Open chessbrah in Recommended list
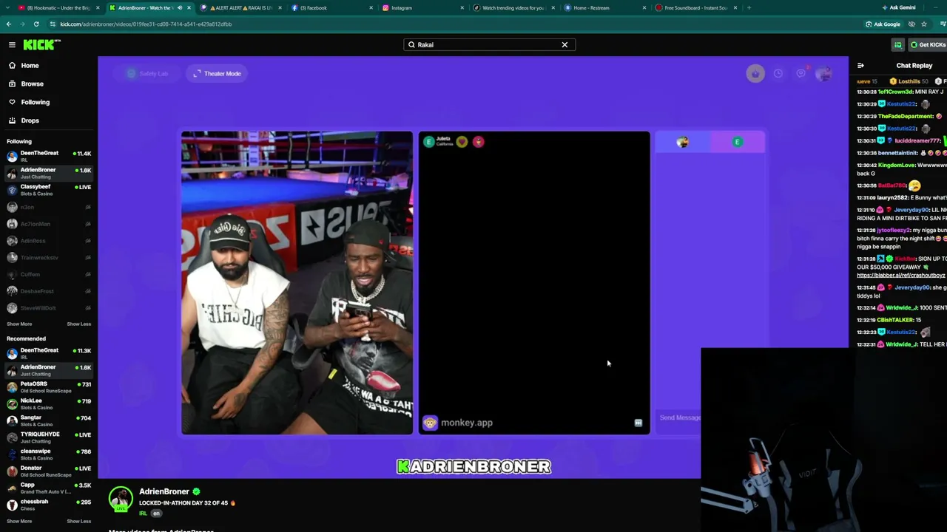This screenshot has width=947, height=532. coord(49,503)
